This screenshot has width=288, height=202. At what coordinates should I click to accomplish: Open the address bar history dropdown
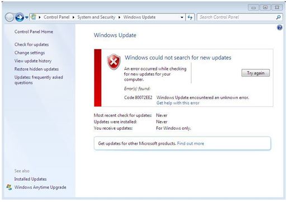[x=182, y=17]
